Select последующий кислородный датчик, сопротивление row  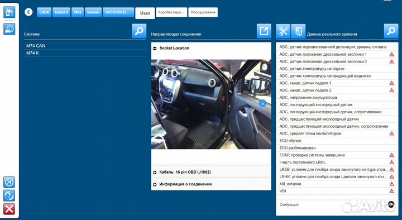tap(337, 112)
